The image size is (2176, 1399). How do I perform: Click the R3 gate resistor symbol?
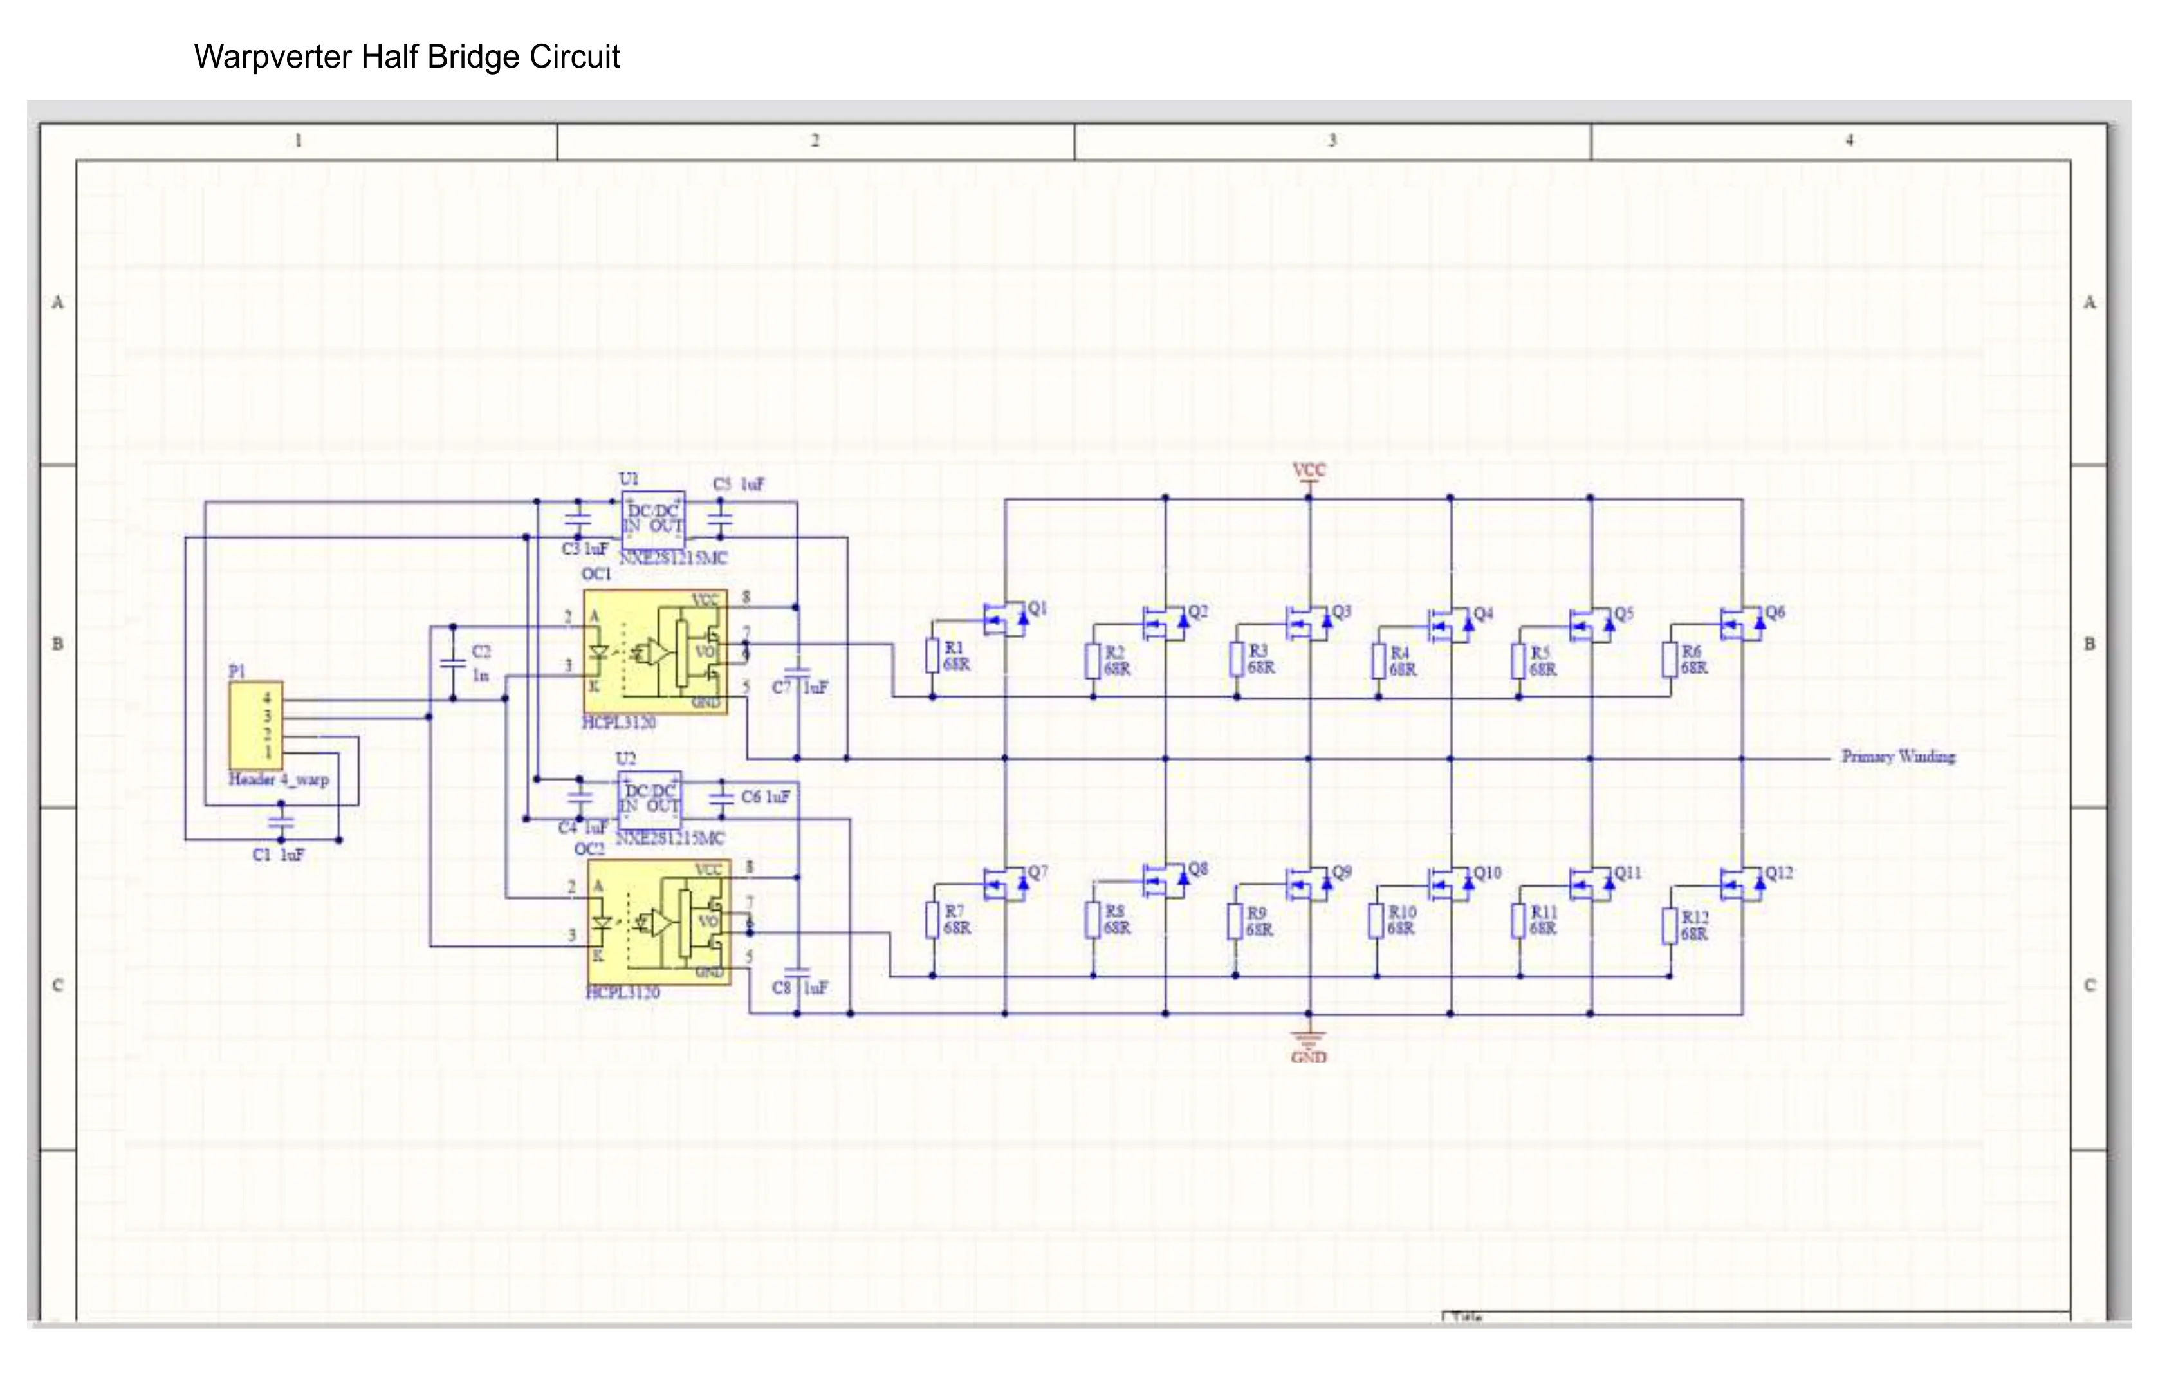1237,660
